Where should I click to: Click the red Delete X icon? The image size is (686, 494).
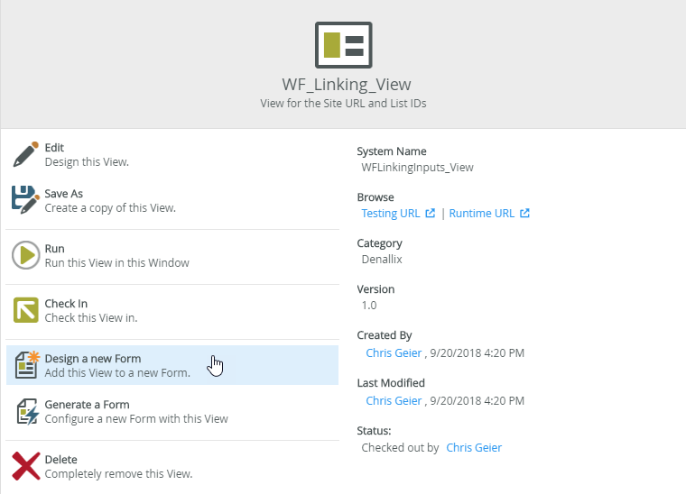(25, 466)
